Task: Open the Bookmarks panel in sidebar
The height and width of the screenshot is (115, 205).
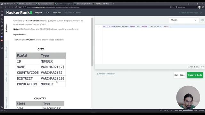Action: (x=2, y=11)
